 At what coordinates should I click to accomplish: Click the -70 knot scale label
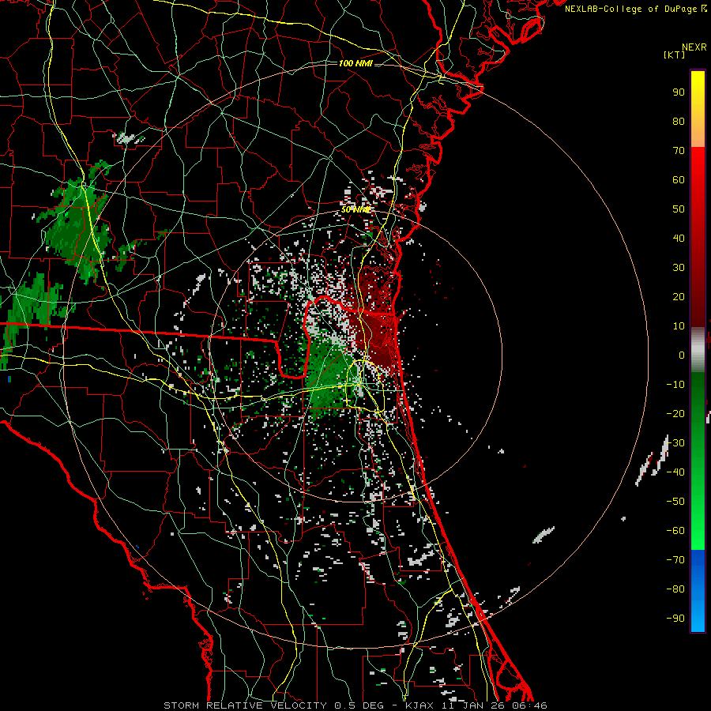pos(675,560)
